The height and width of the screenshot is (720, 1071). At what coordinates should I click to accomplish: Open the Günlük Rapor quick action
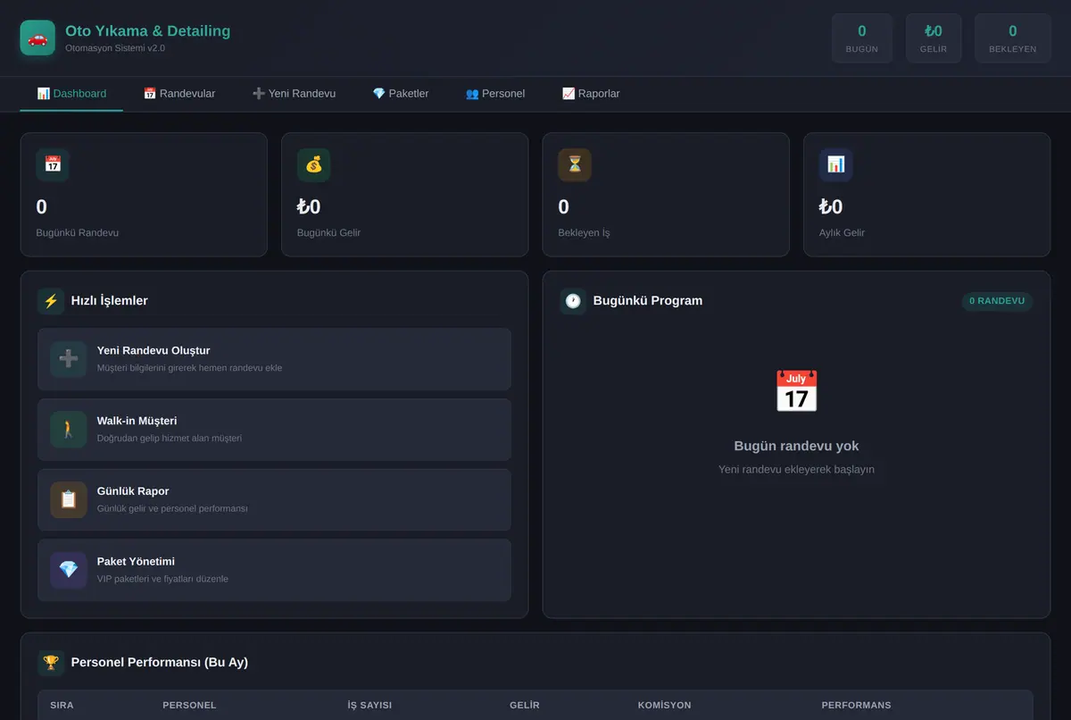[x=274, y=499]
